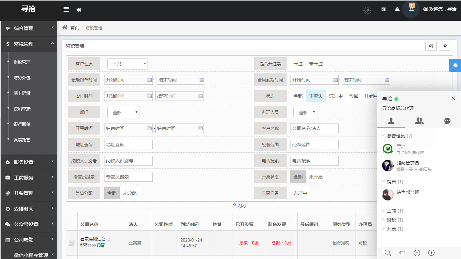This screenshot has height=259, width=461.
Task: Select 未开过 for 是否开过票 filter
Action: pos(315,64)
